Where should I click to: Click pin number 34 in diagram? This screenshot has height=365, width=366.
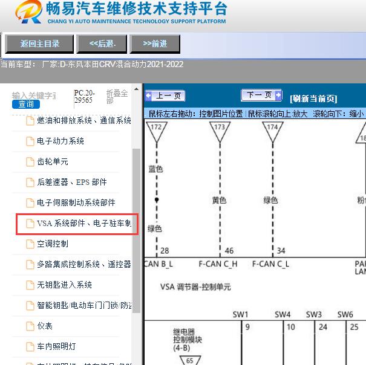click(x=281, y=251)
